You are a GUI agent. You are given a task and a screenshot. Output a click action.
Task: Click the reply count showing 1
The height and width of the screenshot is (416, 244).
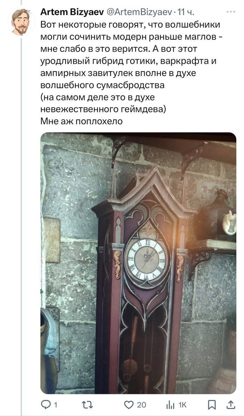[x=55, y=405]
